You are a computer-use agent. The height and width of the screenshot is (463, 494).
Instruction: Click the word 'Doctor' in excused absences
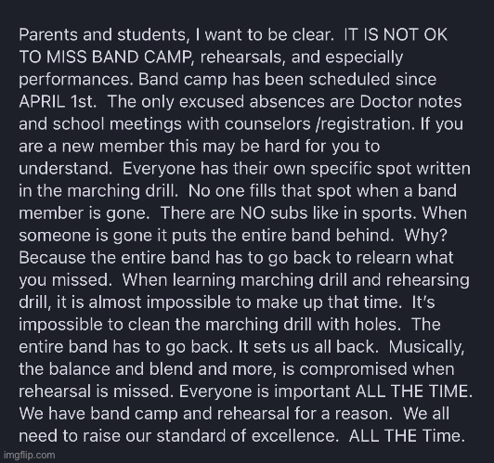click(x=386, y=102)
